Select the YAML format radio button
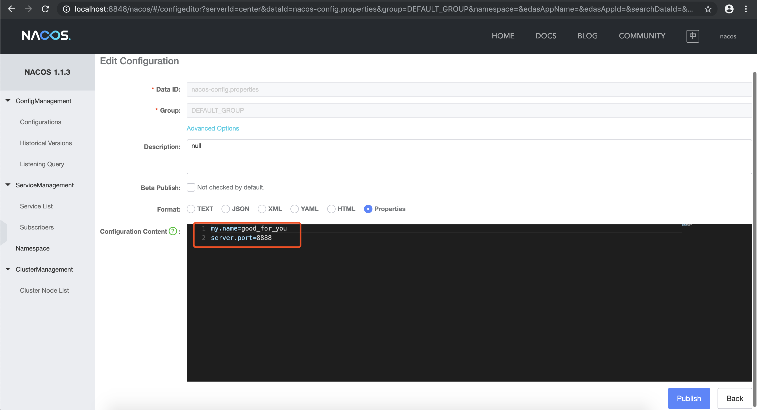 click(294, 209)
